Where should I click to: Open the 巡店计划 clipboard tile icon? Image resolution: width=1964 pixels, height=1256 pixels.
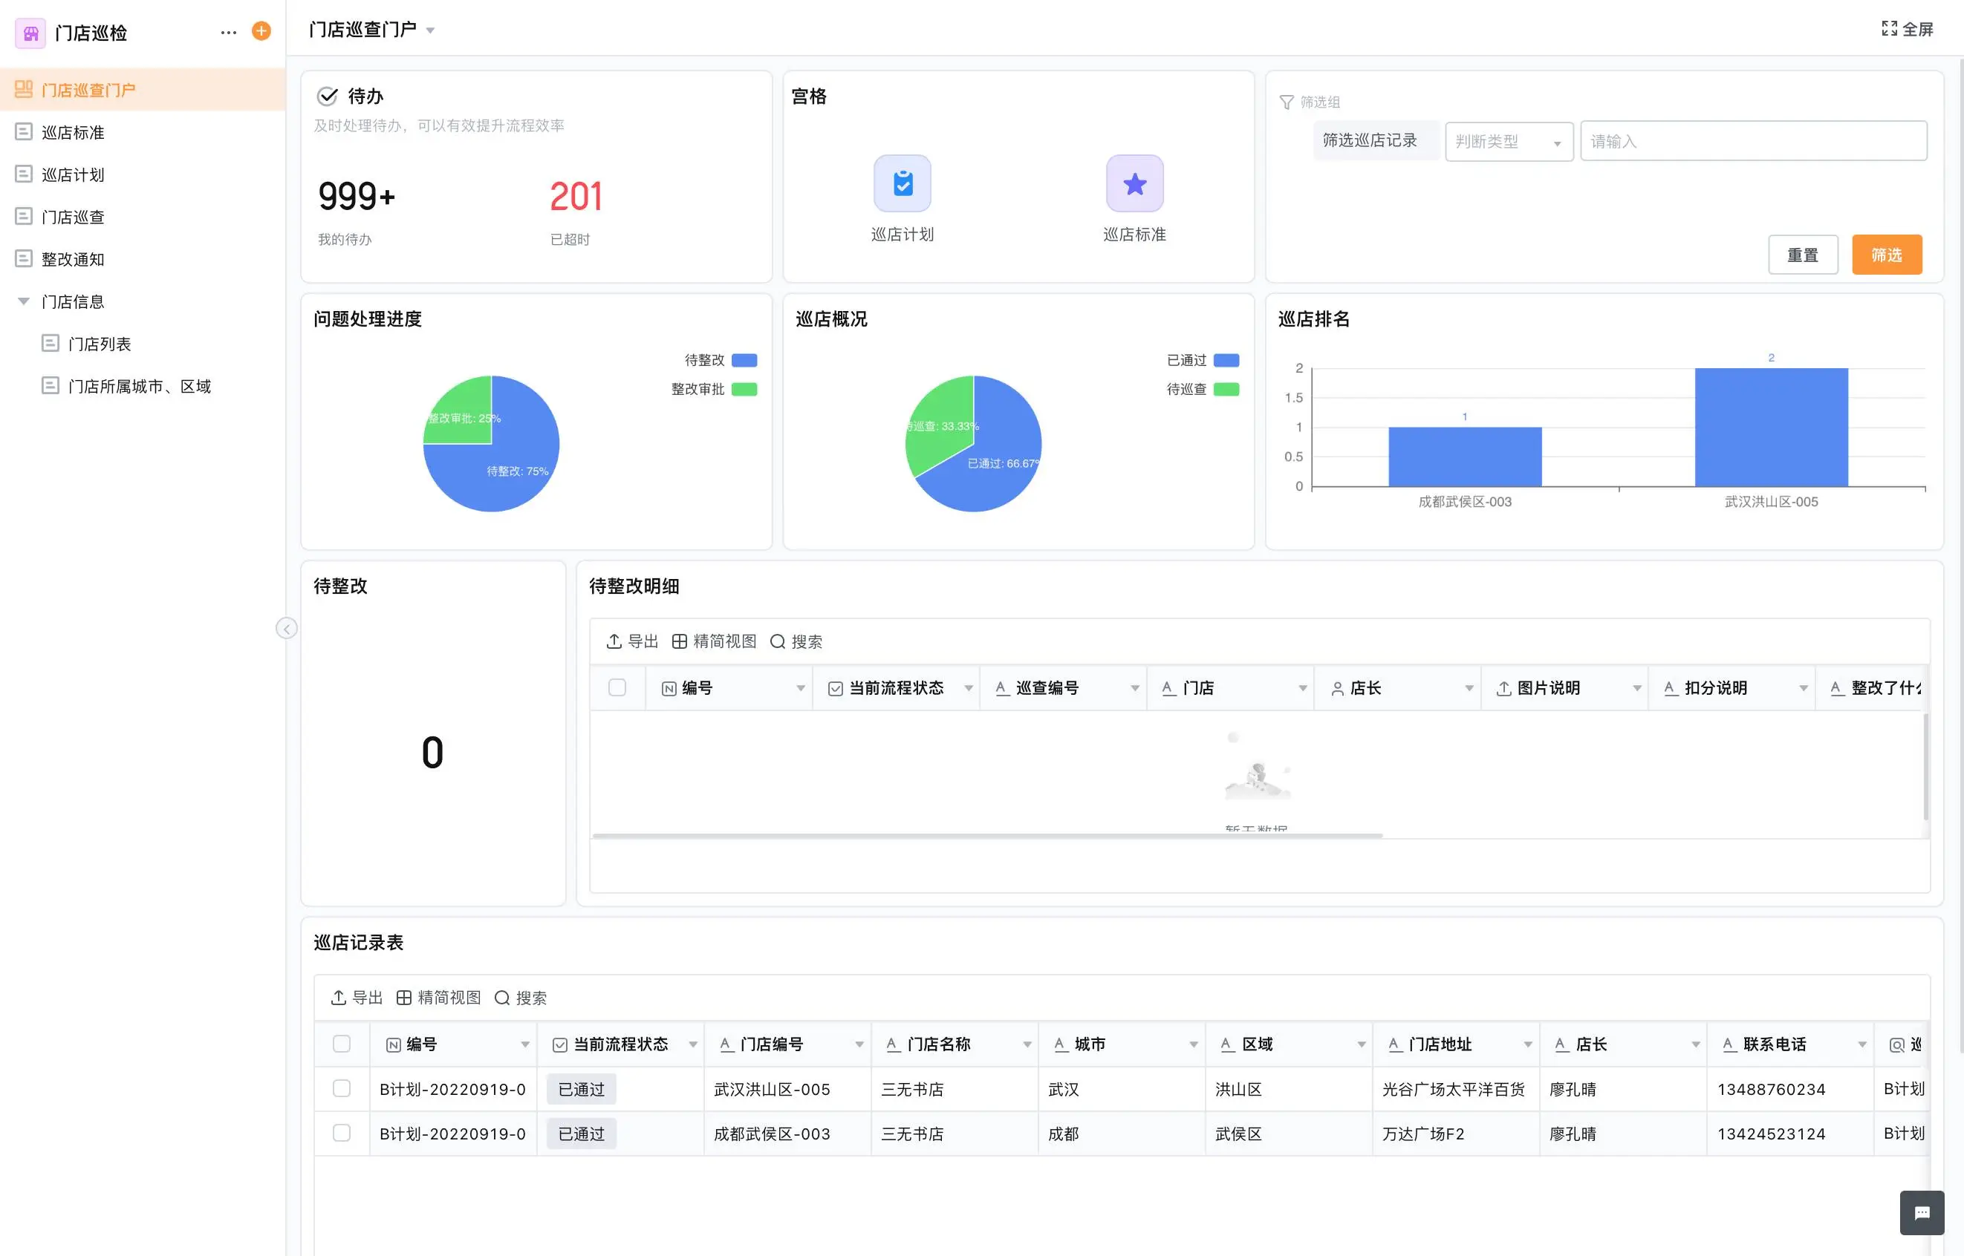pos(902,183)
